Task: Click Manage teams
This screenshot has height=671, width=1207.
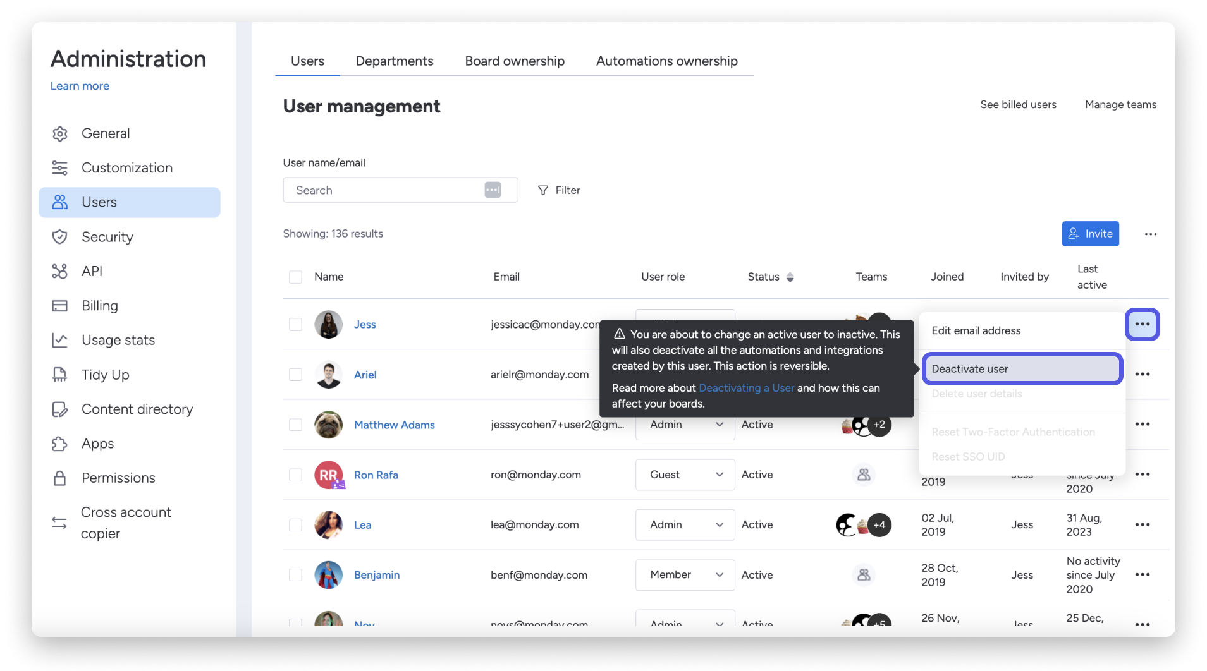Action: coord(1120,104)
